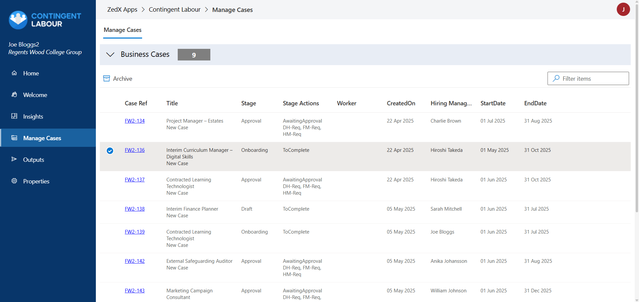This screenshot has width=639, height=302.
Task: Sort by the CreatedOn column header
Action: point(401,103)
